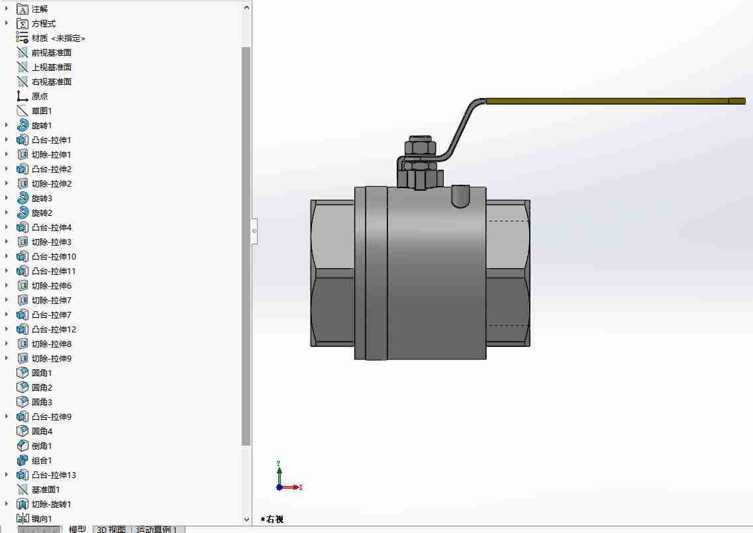Click the 注解 annotations folder icon
753x533 pixels.
click(22, 9)
